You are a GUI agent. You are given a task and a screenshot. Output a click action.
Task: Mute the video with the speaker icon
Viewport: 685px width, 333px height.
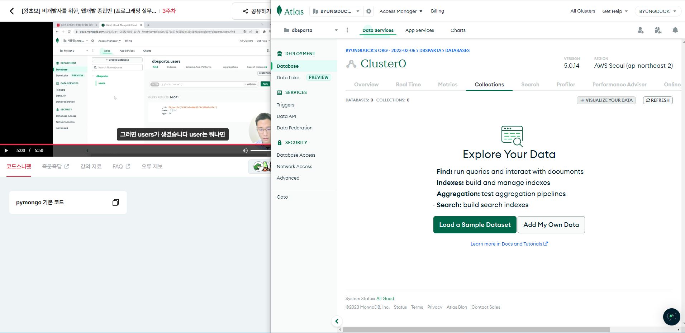[245, 151]
